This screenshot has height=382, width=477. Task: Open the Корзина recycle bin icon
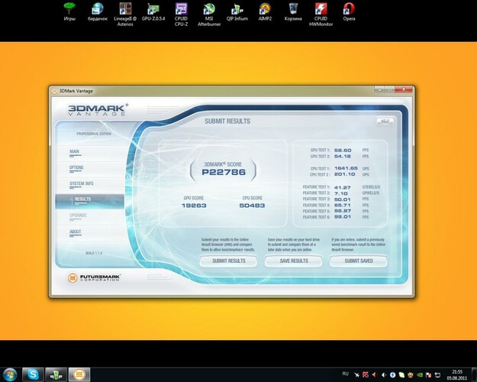[293, 11]
